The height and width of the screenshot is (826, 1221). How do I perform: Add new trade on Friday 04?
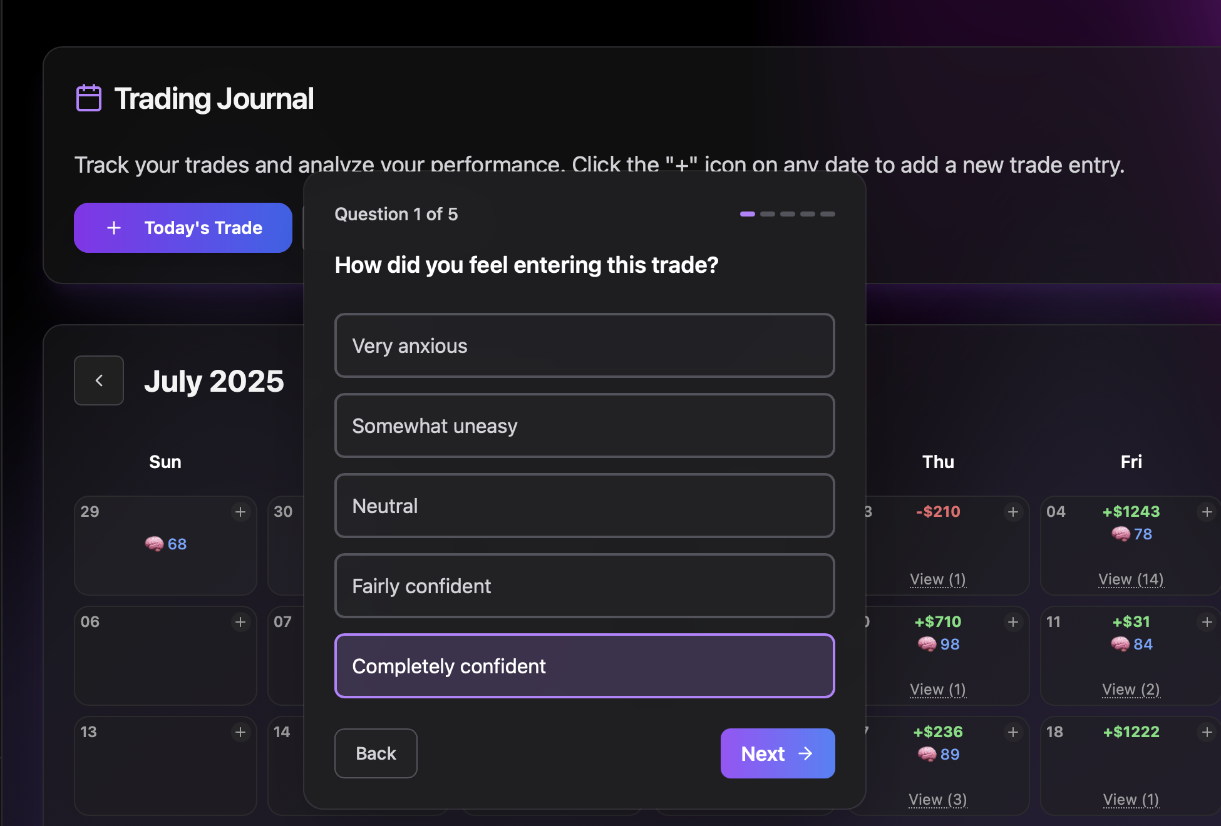[1207, 512]
